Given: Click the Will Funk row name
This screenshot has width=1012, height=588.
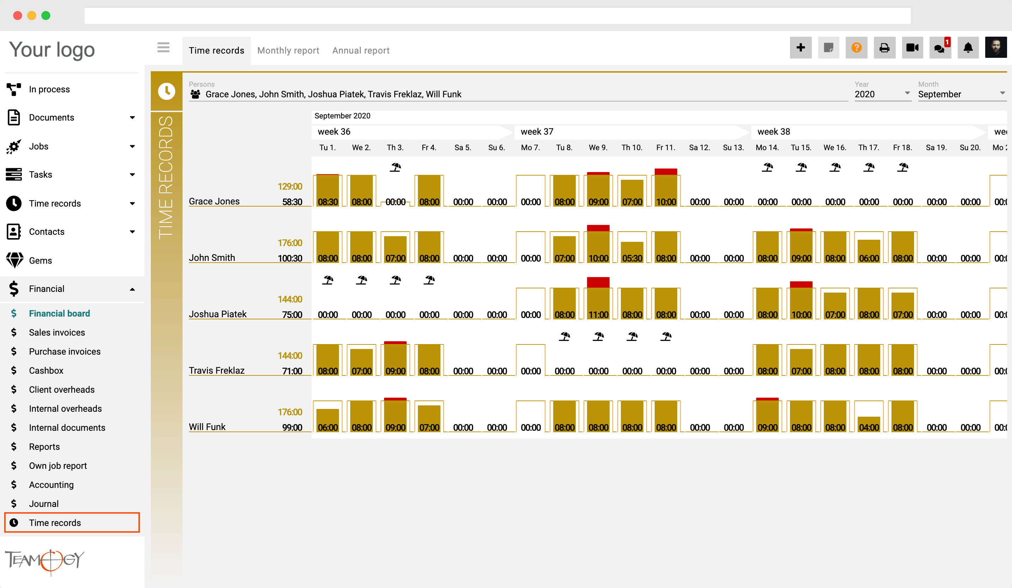Looking at the screenshot, I should coord(207,427).
